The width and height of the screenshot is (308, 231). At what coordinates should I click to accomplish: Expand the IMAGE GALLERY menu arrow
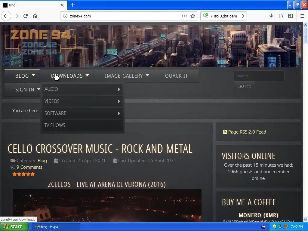tap(147, 75)
